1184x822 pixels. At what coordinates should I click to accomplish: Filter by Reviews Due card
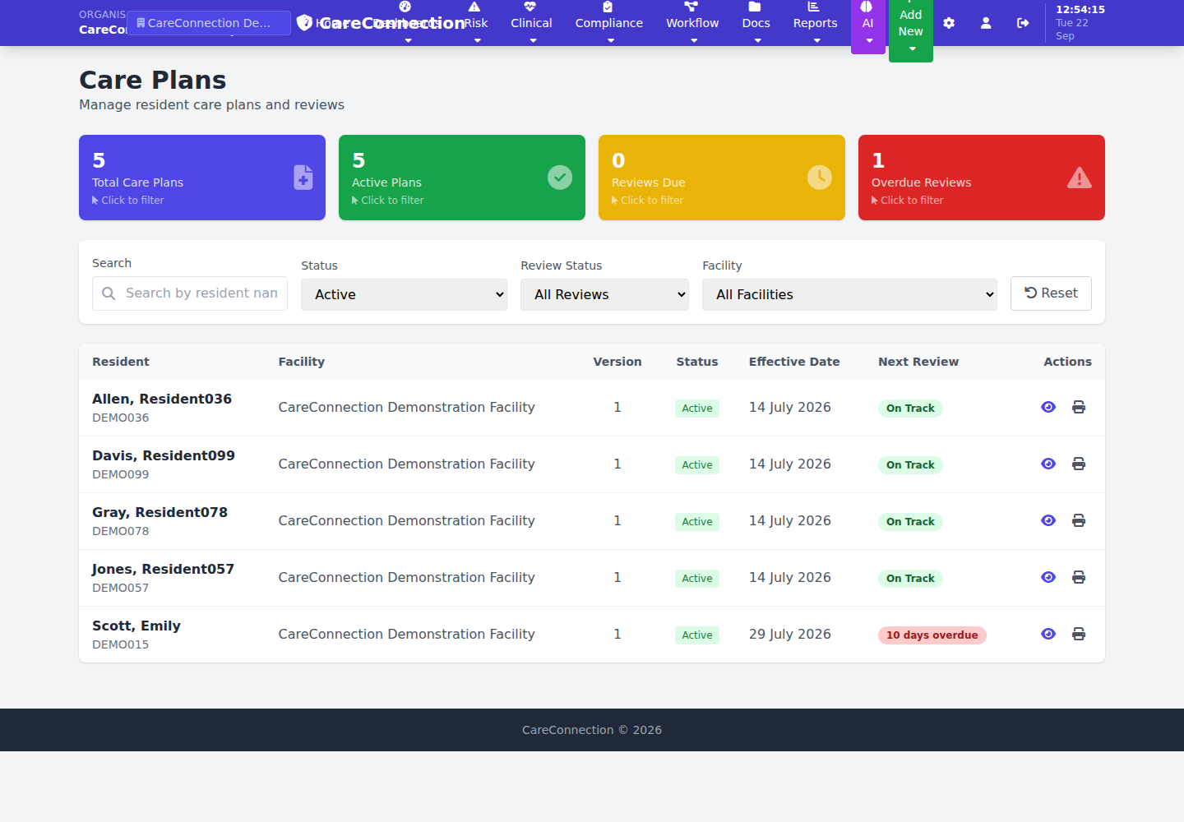click(x=722, y=178)
